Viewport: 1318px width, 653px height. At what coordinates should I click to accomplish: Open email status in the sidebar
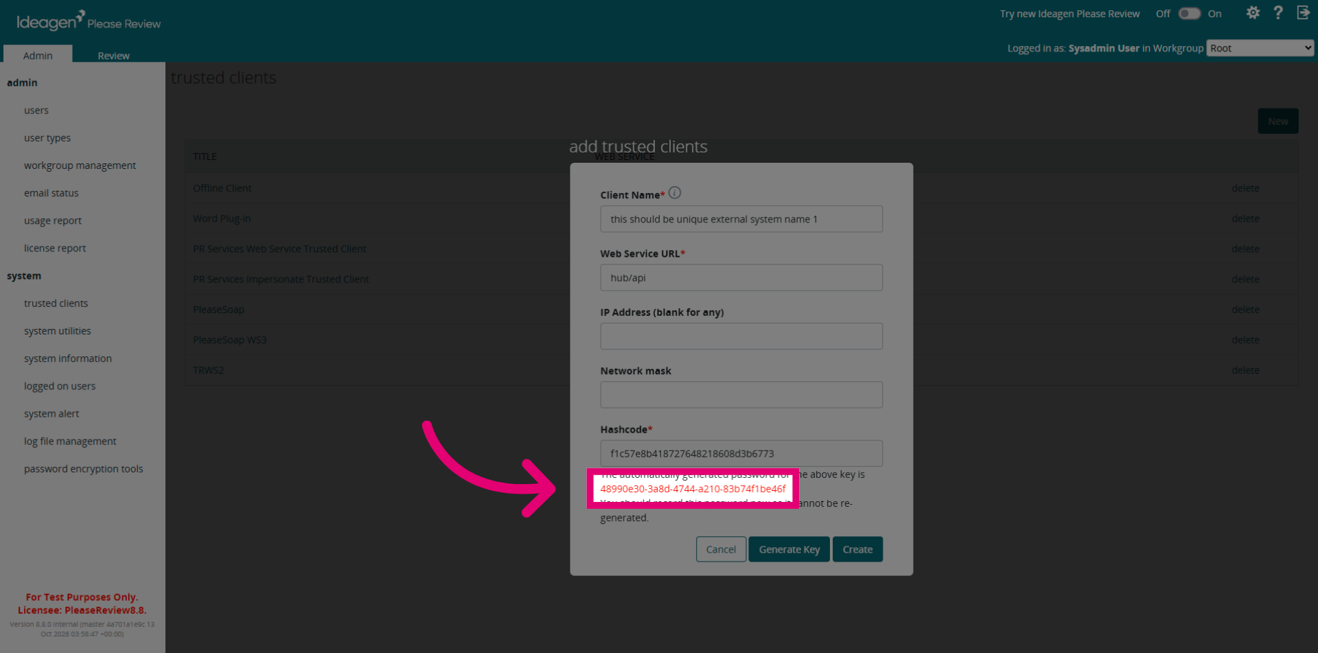[51, 193]
